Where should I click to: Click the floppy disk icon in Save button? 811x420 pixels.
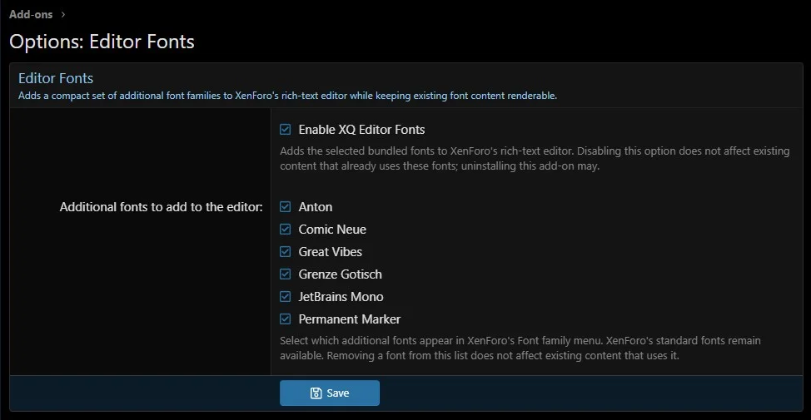click(316, 393)
